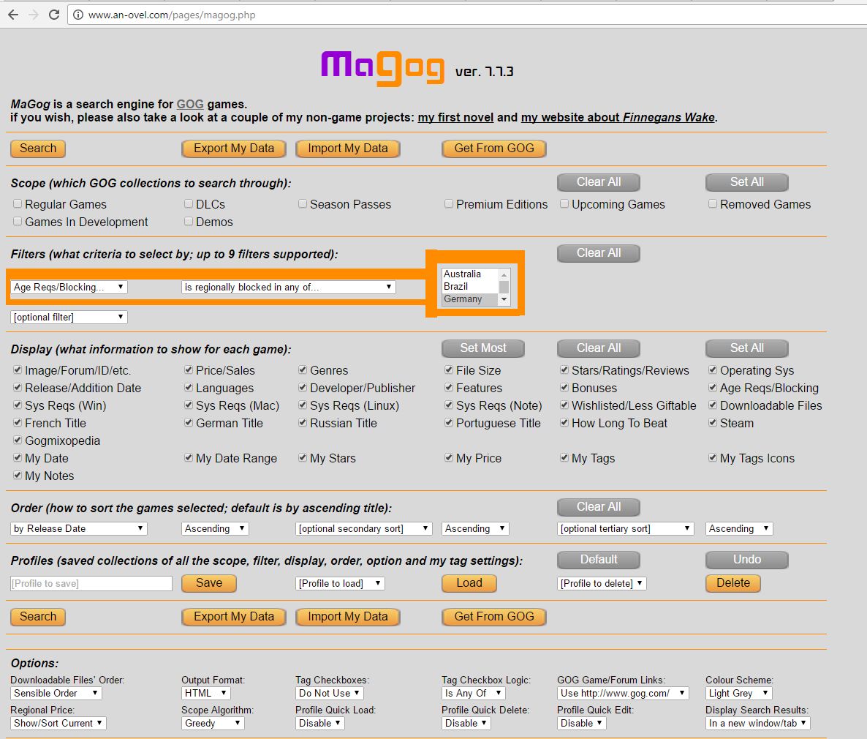The width and height of the screenshot is (867, 739).
Task: Delete the selected profile
Action: [x=733, y=583]
